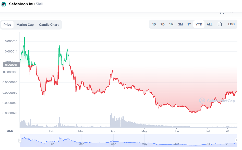Grab the right handle of range slider
The image size is (242, 150).
tap(236, 140)
